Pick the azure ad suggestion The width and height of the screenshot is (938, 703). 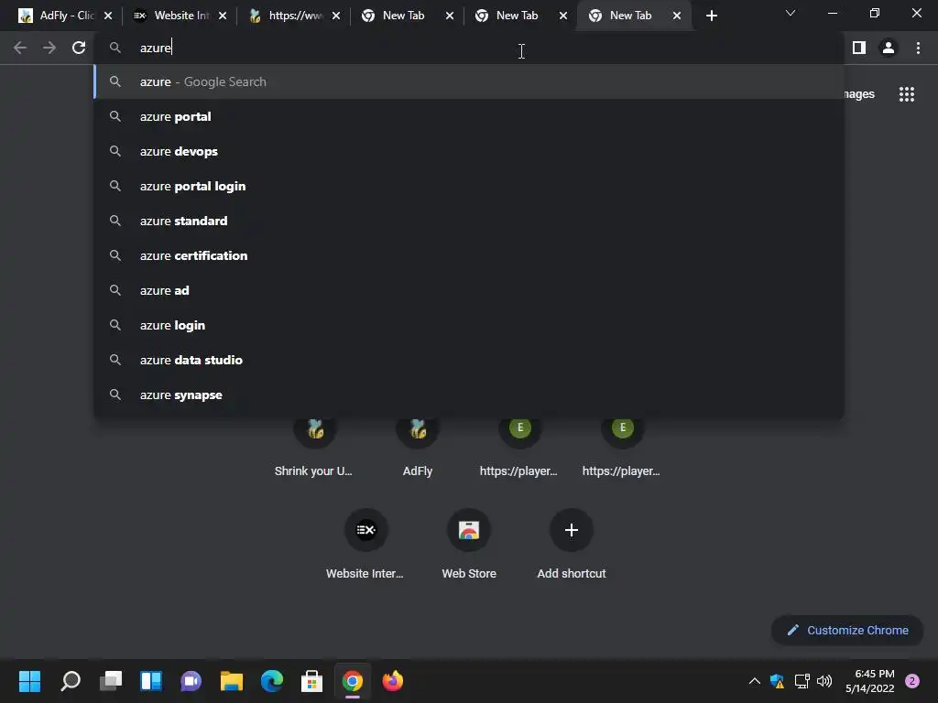[468, 290]
